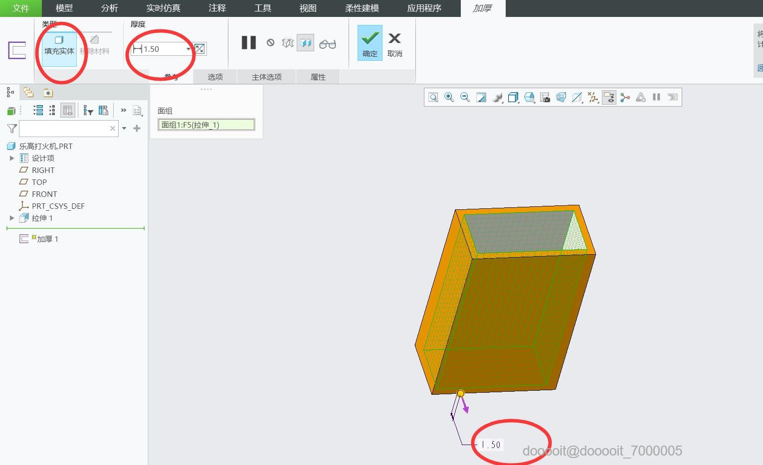This screenshot has height=465, width=763.
Task: Toggle attached geometry preview icon
Action: point(305,43)
